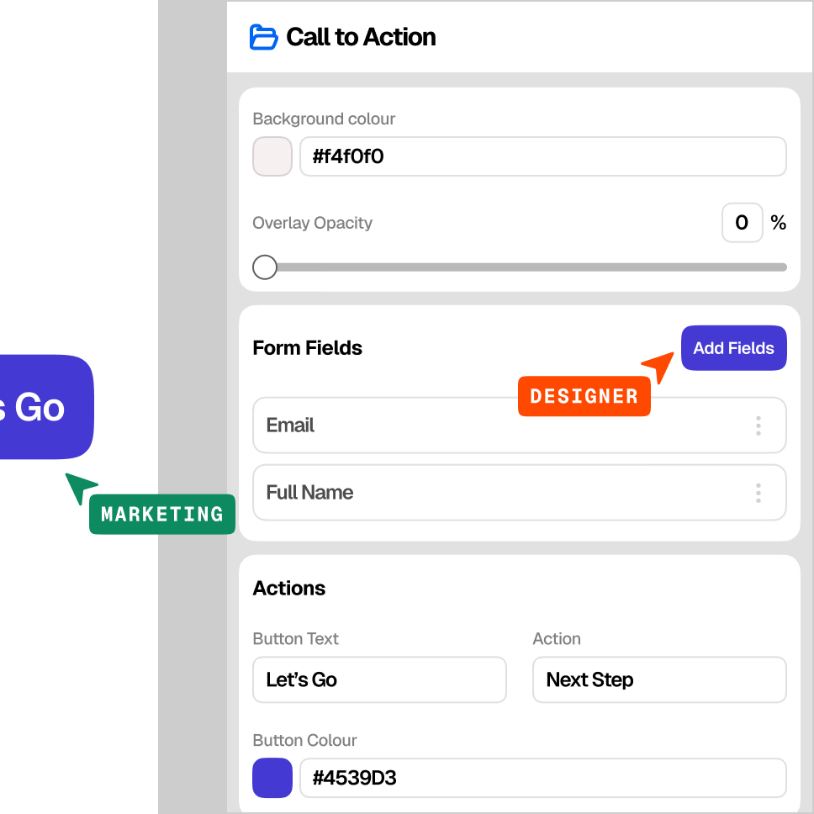Click the #4539D3 button colour input

pos(542,778)
